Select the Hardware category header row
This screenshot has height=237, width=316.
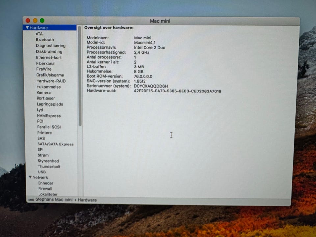[50, 28]
